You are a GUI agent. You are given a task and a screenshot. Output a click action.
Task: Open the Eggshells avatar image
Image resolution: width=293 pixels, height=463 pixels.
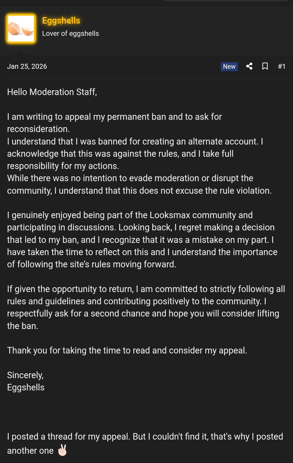point(21,29)
